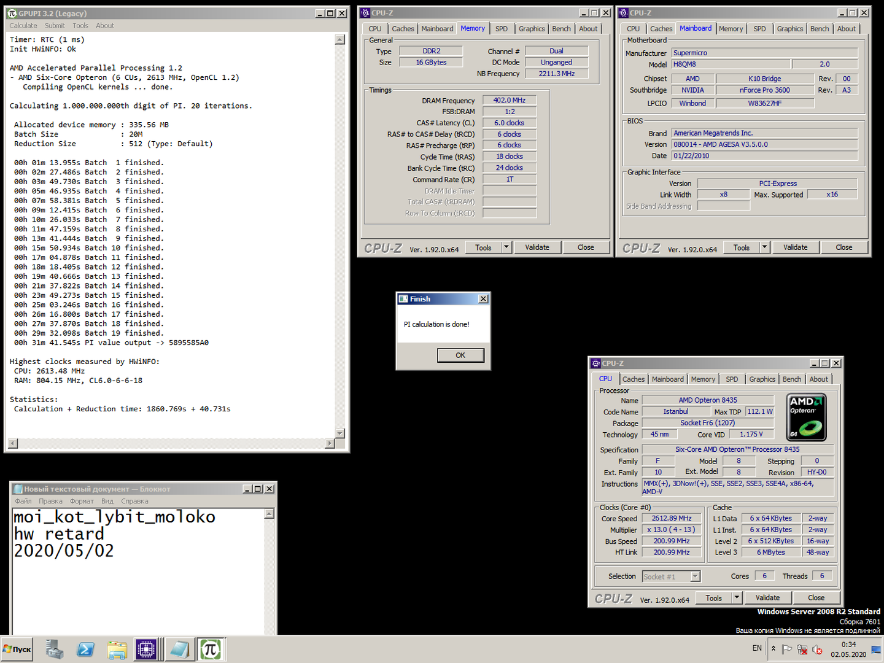
Task: Open Server Manager from taskbar
Action: (55, 649)
